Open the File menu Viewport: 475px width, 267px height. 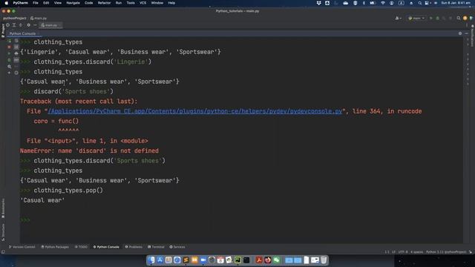(36, 3)
